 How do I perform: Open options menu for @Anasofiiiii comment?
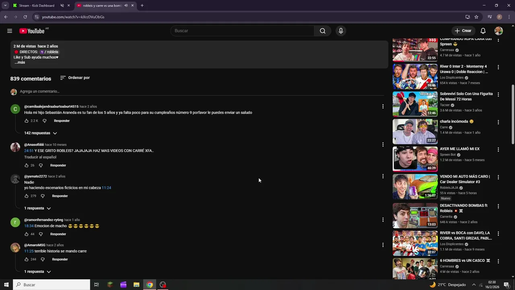(383, 145)
